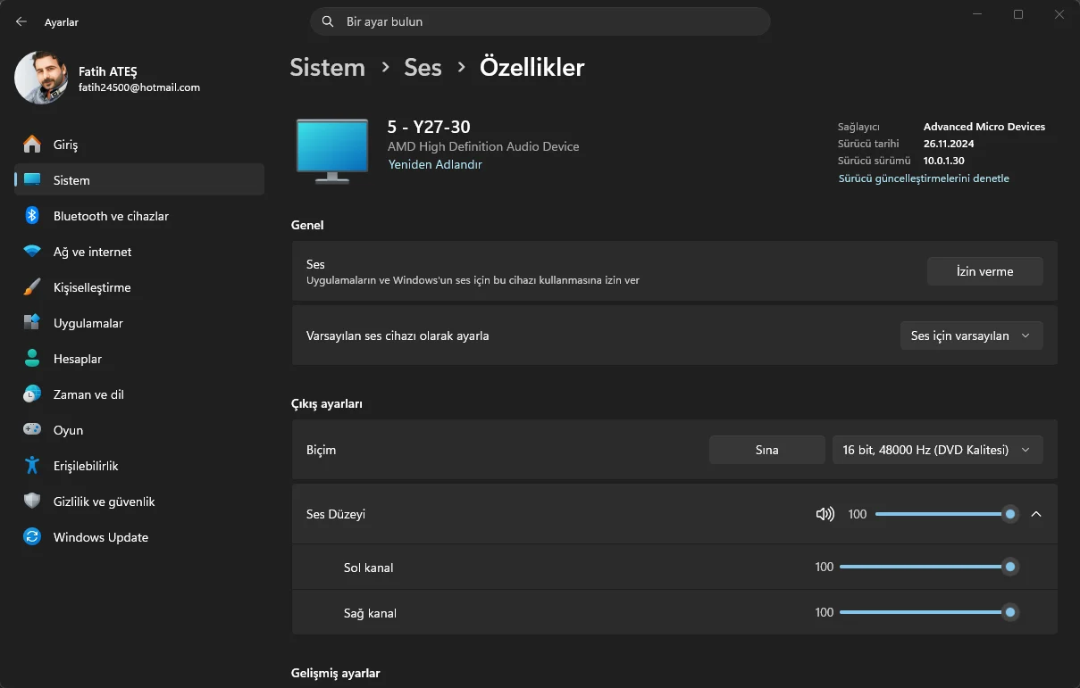Image resolution: width=1080 pixels, height=688 pixels.
Task: Click the Sistem monitor icon in sidebar
Action: pyautogui.click(x=32, y=180)
